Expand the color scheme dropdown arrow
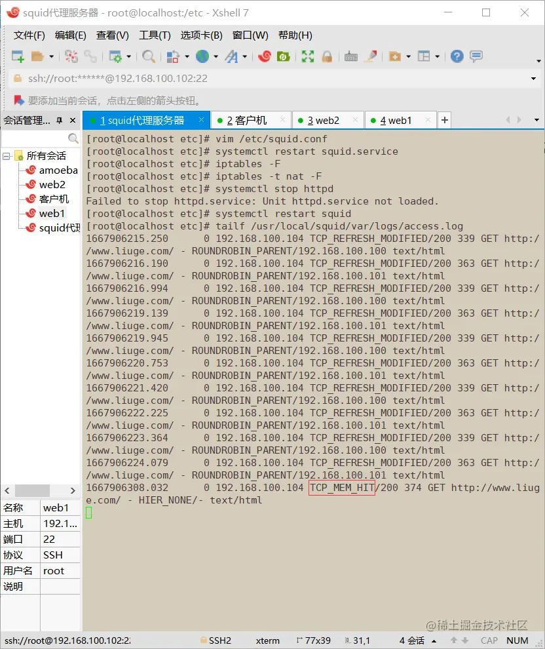The width and height of the screenshot is (545, 649). [x=187, y=56]
